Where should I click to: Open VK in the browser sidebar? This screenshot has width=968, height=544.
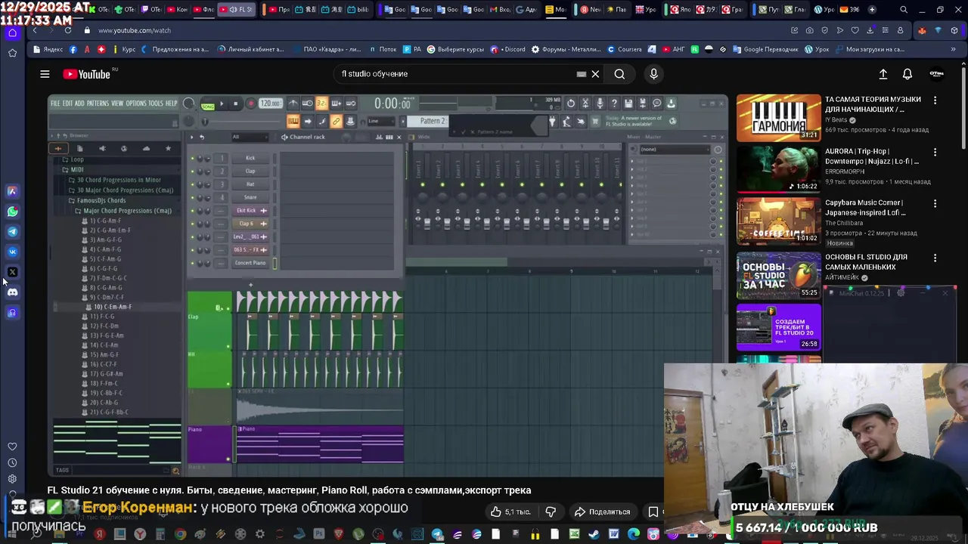click(12, 252)
